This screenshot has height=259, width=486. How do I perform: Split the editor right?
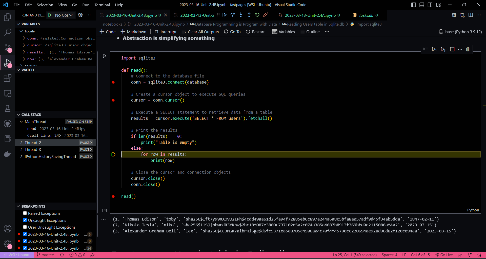(471, 15)
